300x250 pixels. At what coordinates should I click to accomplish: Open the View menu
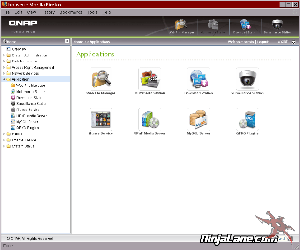[31, 12]
